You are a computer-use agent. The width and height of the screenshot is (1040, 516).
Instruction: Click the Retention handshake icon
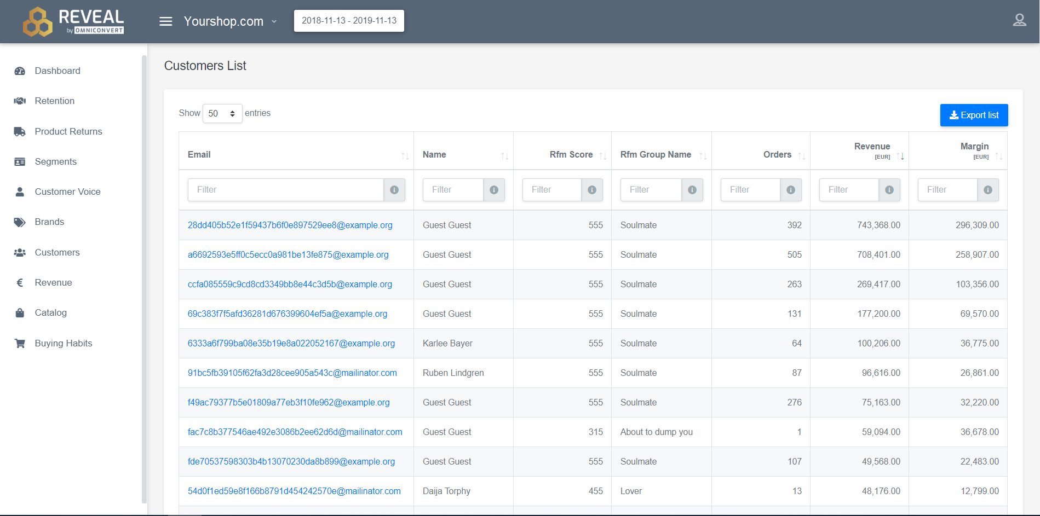click(x=20, y=101)
